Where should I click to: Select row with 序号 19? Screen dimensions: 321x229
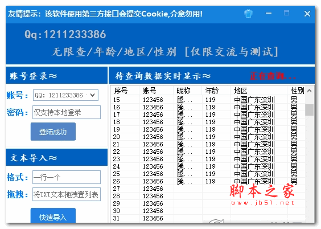click(208, 129)
